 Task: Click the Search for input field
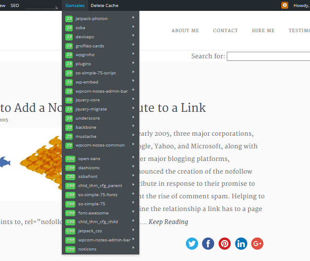269,56
